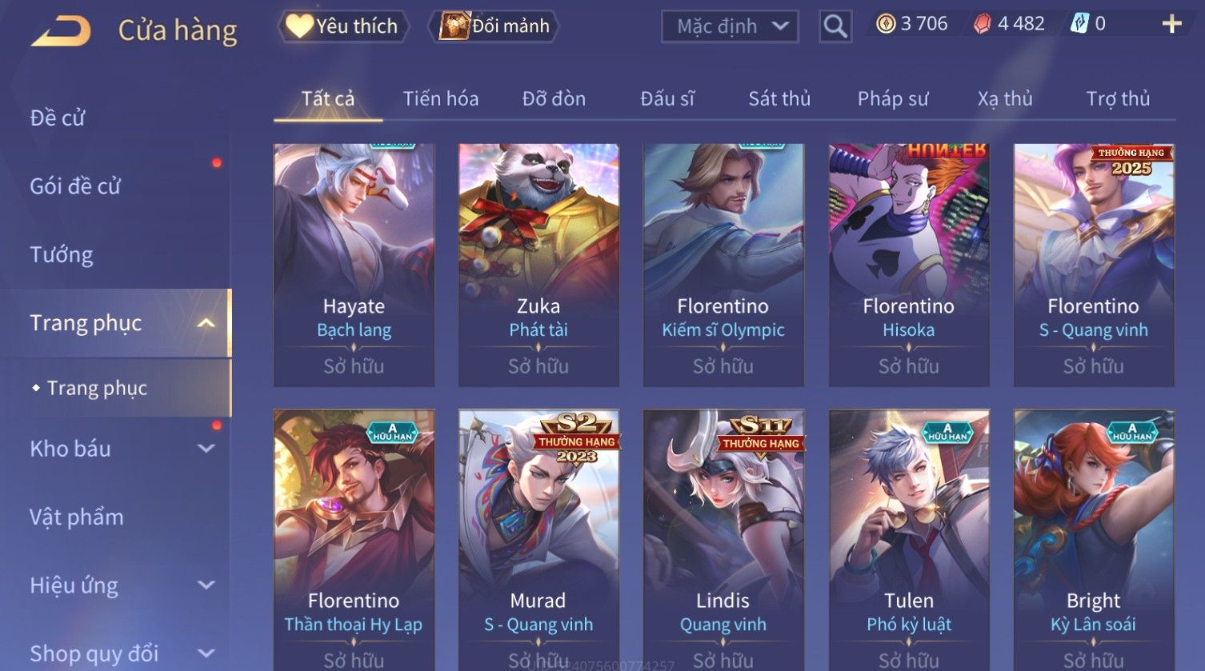1205x671 pixels.
Task: Tap the plus icon to add currency
Action: (1172, 24)
